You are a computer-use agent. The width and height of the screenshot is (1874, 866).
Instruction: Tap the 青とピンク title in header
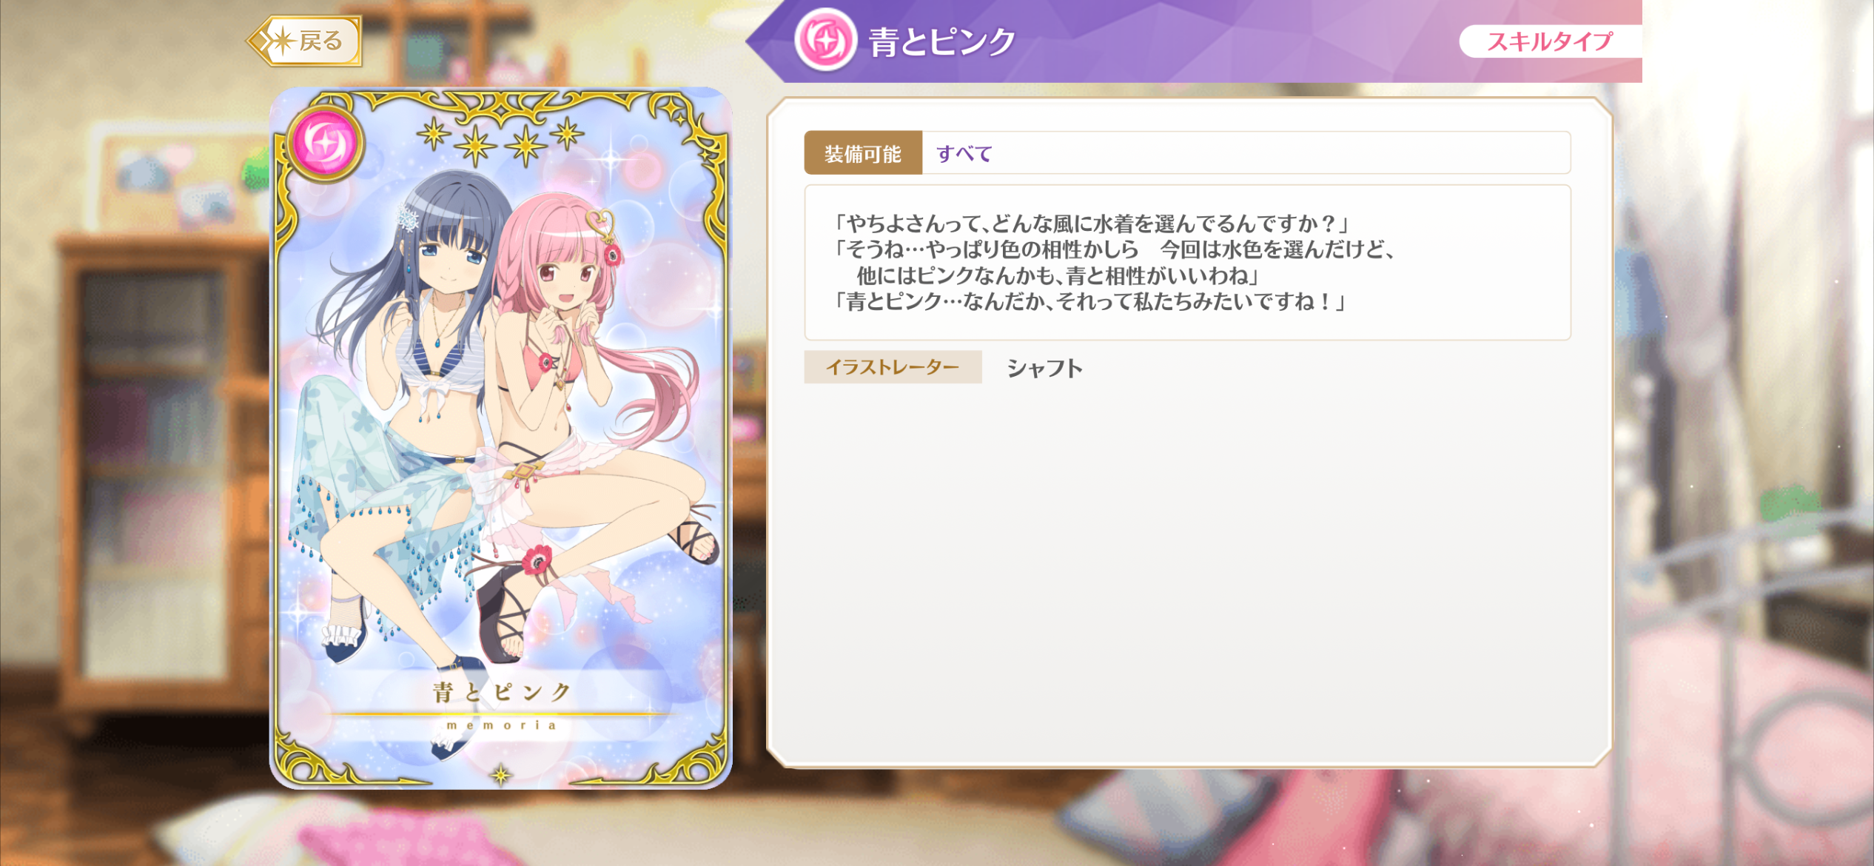pos(942,42)
